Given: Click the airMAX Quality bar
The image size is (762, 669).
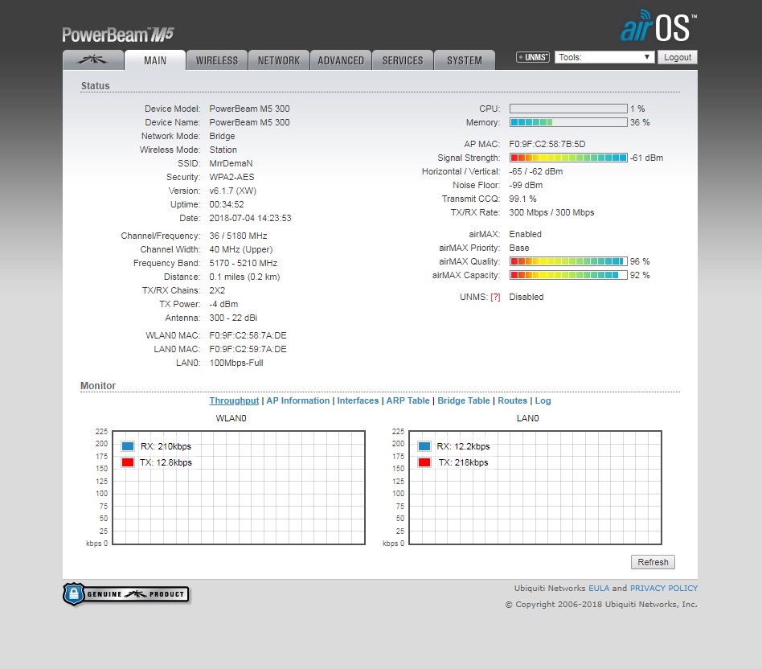Looking at the screenshot, I should [x=568, y=261].
